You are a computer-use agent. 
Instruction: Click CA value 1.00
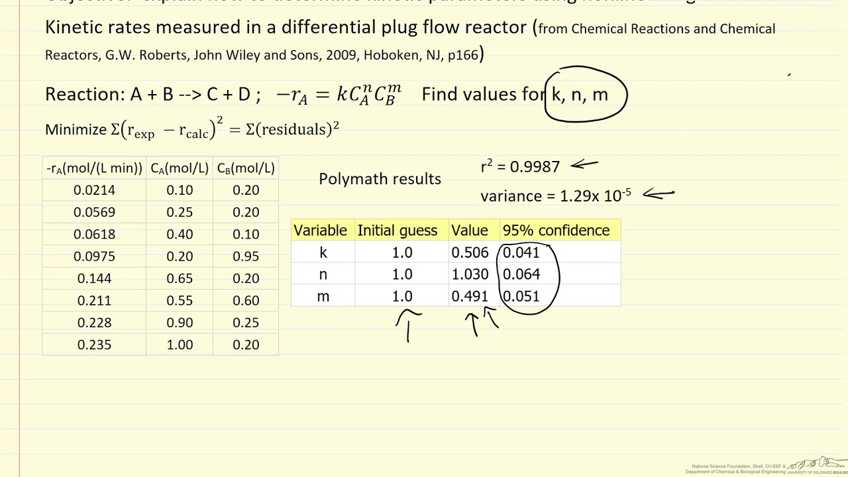180,344
